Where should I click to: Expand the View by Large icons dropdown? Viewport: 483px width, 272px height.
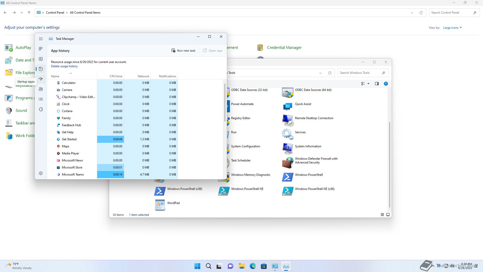pyautogui.click(x=452, y=28)
